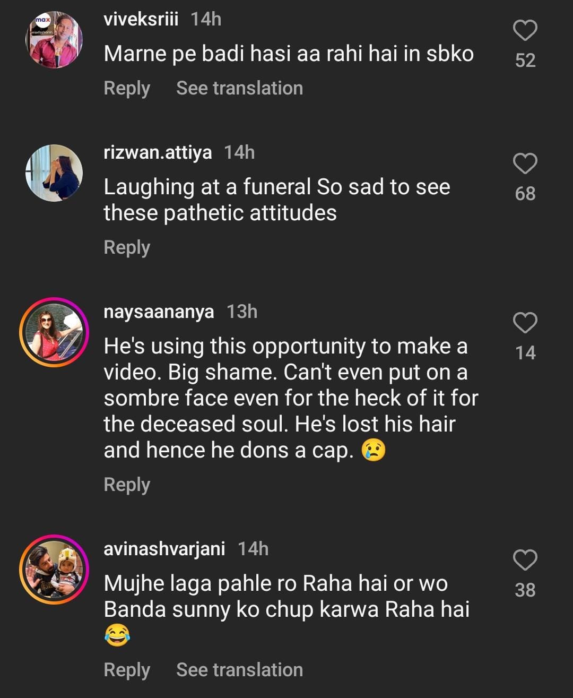573x698 pixels.
Task: Heart avinashvarjani's comment
Action: 525,560
